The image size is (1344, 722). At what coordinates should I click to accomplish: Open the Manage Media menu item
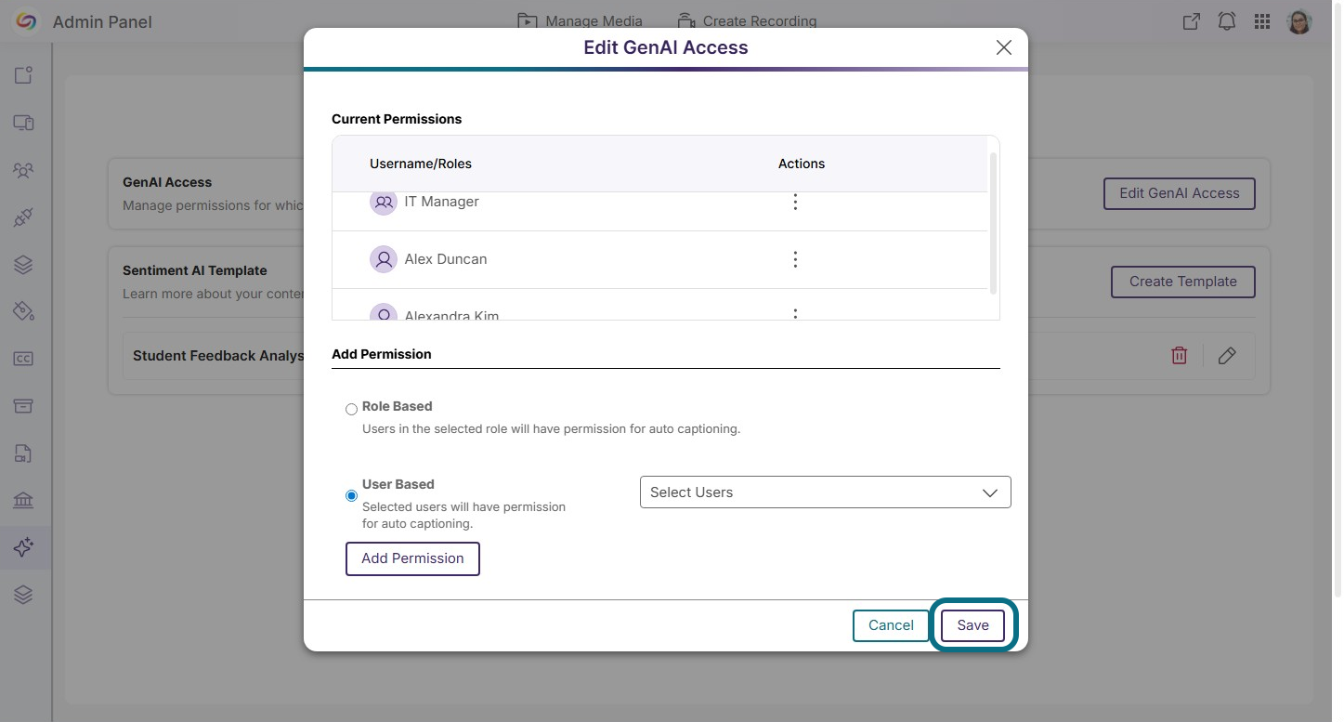coord(581,21)
